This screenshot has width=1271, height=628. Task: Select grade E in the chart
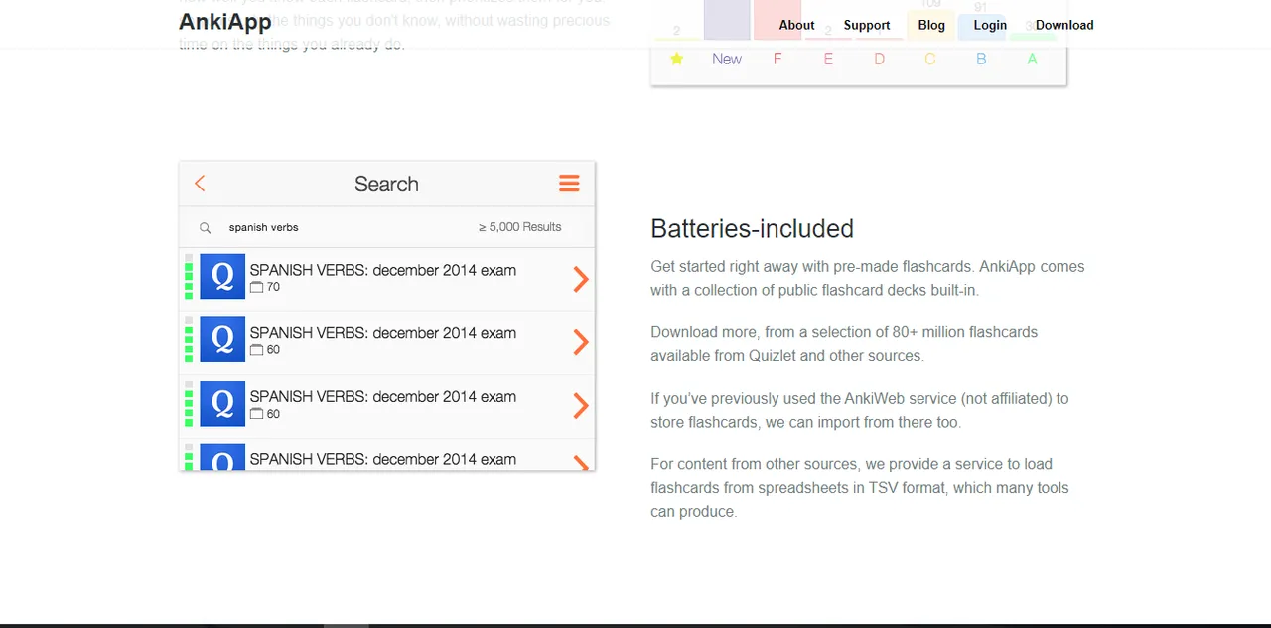828,59
